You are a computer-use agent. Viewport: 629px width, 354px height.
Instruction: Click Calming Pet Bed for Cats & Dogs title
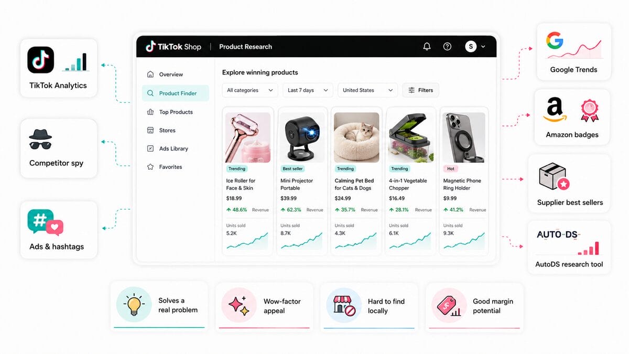tap(354, 184)
